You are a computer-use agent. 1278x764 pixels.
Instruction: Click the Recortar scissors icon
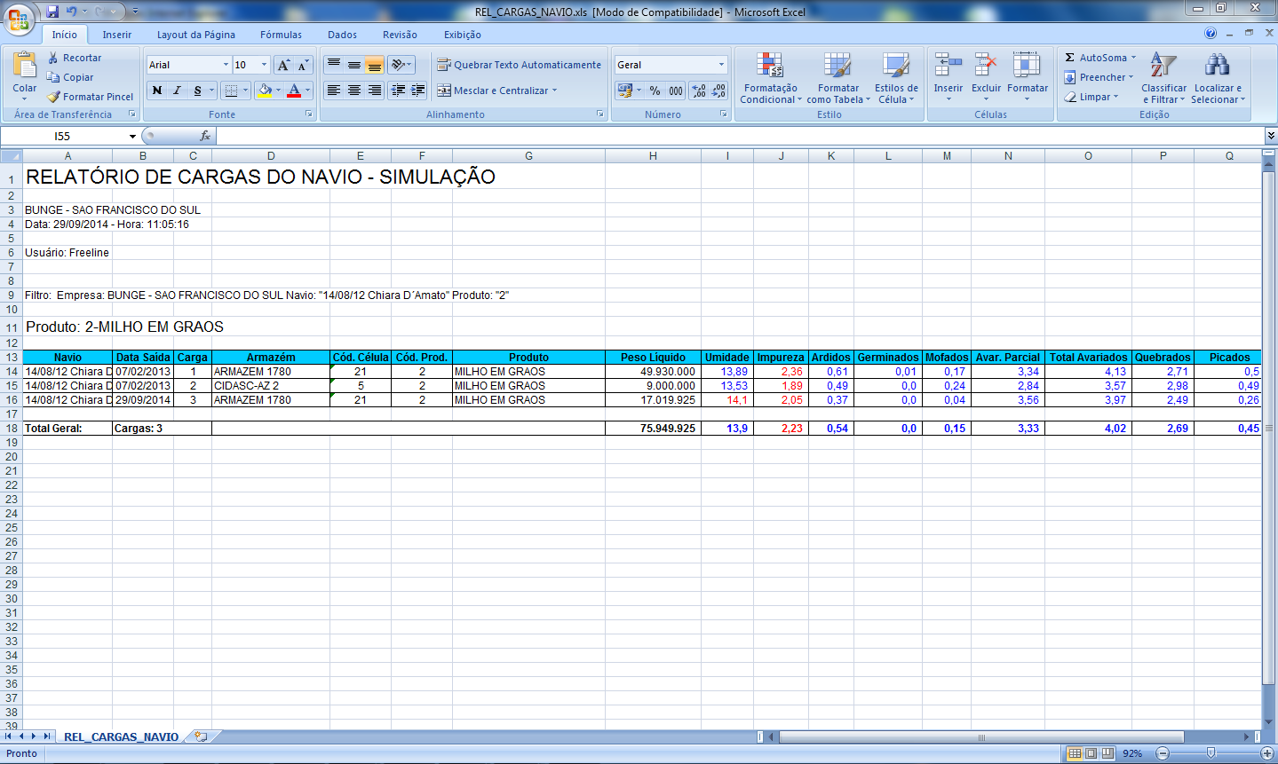53,58
